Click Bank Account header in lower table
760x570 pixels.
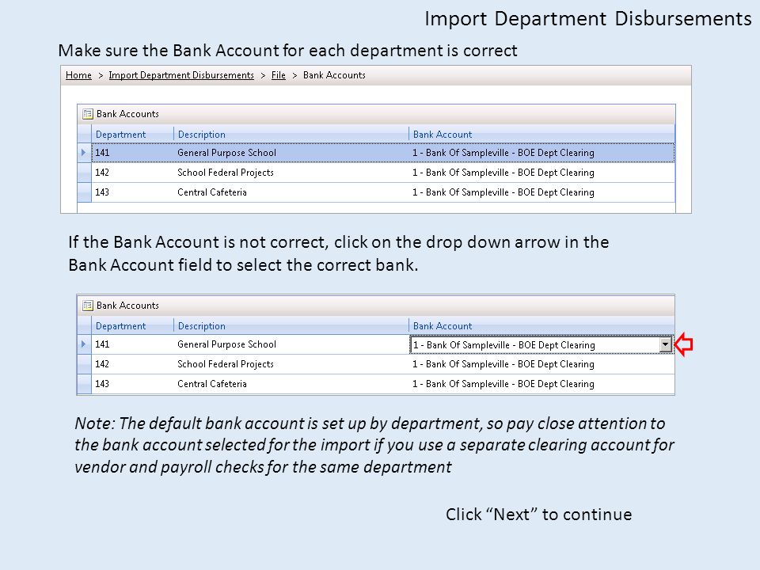click(x=541, y=325)
